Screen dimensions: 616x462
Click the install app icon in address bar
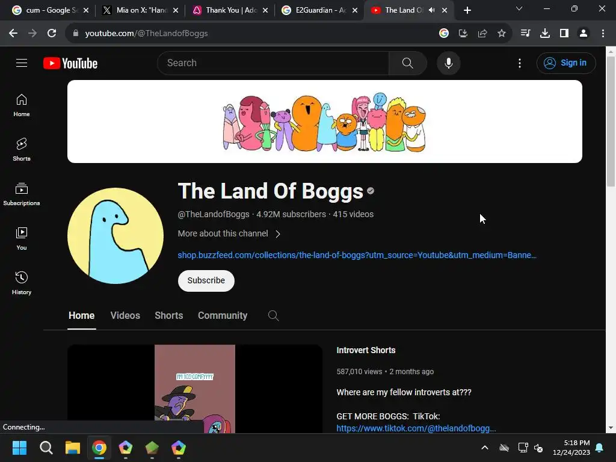tap(463, 34)
